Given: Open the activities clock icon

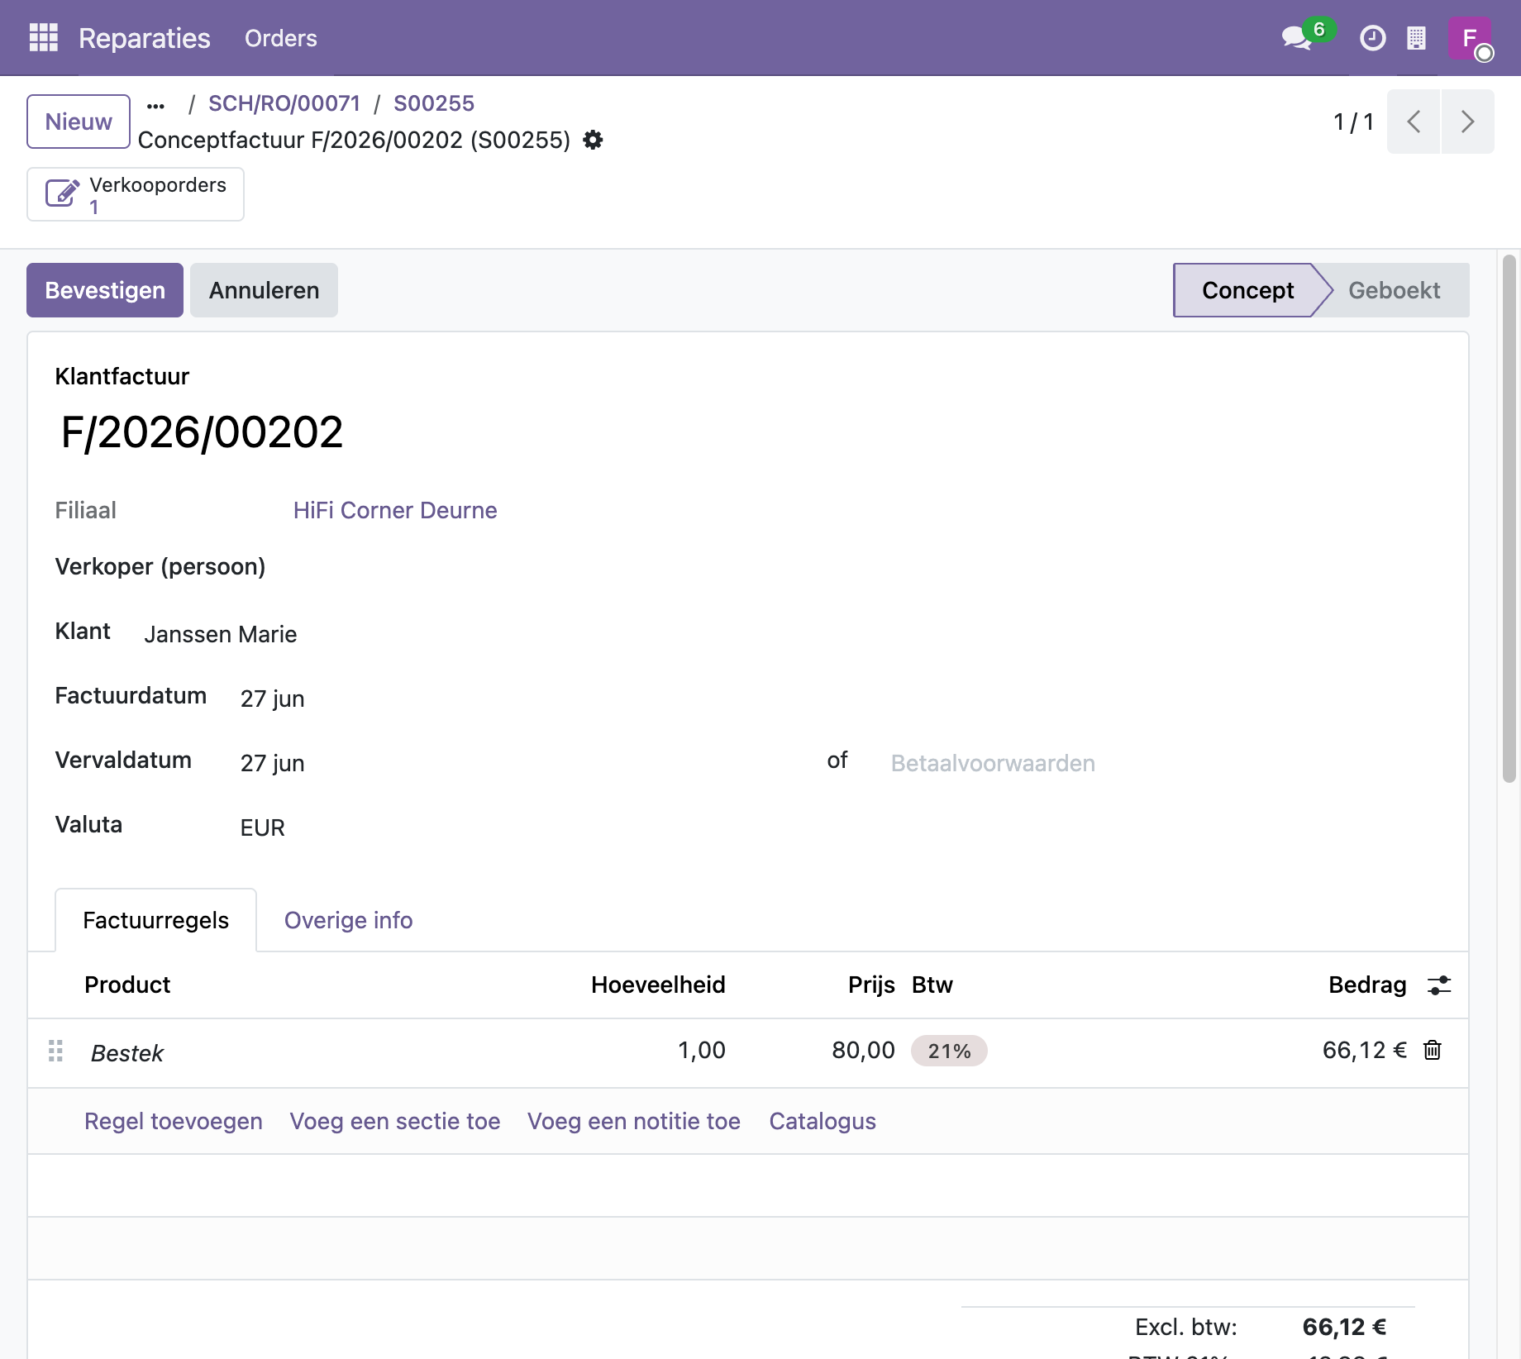Looking at the screenshot, I should 1372,38.
